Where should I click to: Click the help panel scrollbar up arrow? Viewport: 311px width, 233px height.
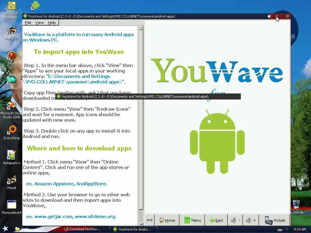coord(141,28)
